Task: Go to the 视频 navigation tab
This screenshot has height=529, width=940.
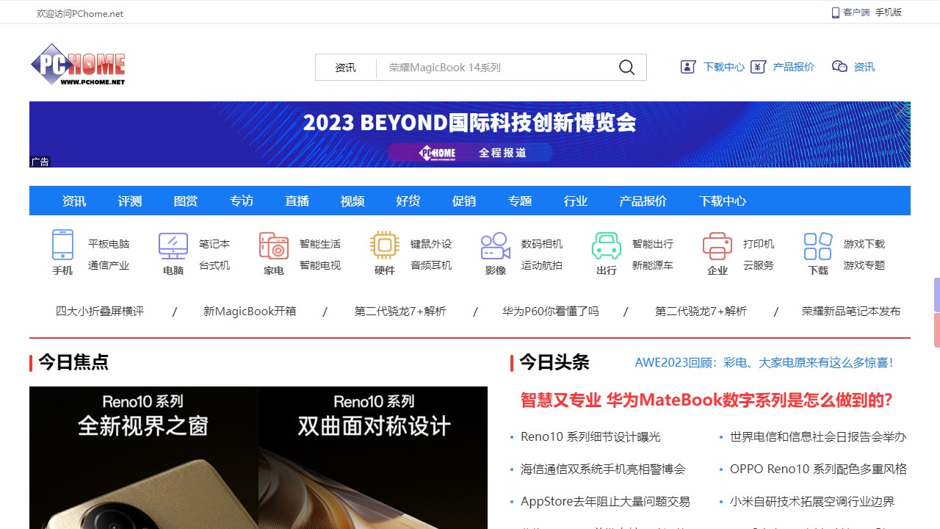Action: point(352,201)
